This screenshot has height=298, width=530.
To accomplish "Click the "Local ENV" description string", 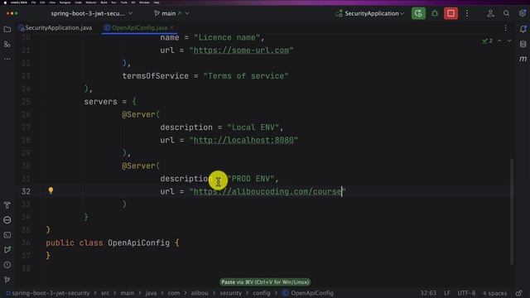I will pyautogui.click(x=253, y=127).
